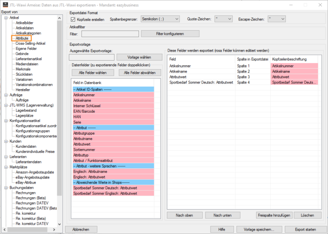
Task: Select the pink Attributgruppe database field
Action: point(84,133)
